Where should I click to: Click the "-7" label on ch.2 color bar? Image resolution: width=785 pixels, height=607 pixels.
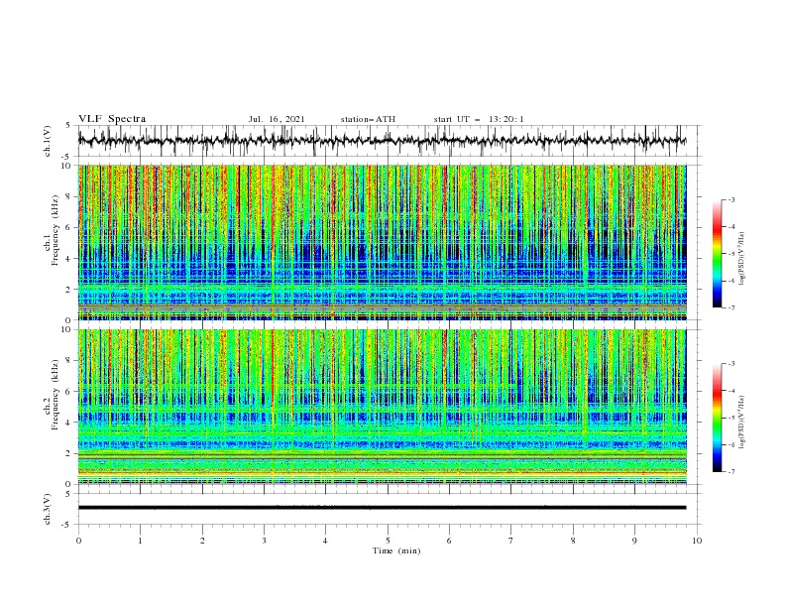(731, 472)
